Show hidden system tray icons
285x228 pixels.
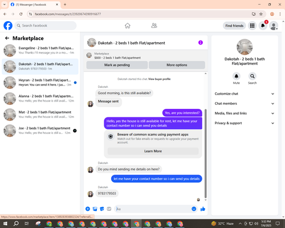tap(240, 223)
